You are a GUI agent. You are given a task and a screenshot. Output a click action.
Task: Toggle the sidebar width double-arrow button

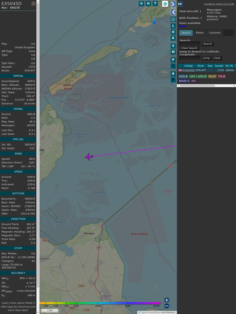click(180, 4)
